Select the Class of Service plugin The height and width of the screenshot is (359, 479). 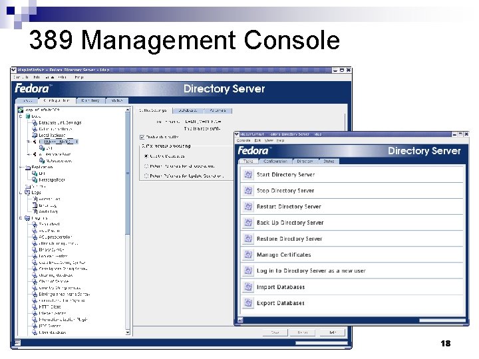click(x=54, y=281)
